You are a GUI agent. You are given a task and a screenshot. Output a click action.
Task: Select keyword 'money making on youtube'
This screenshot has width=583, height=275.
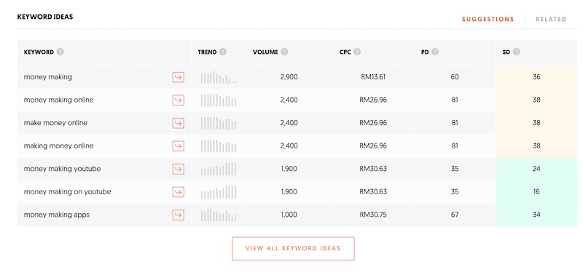[67, 192]
